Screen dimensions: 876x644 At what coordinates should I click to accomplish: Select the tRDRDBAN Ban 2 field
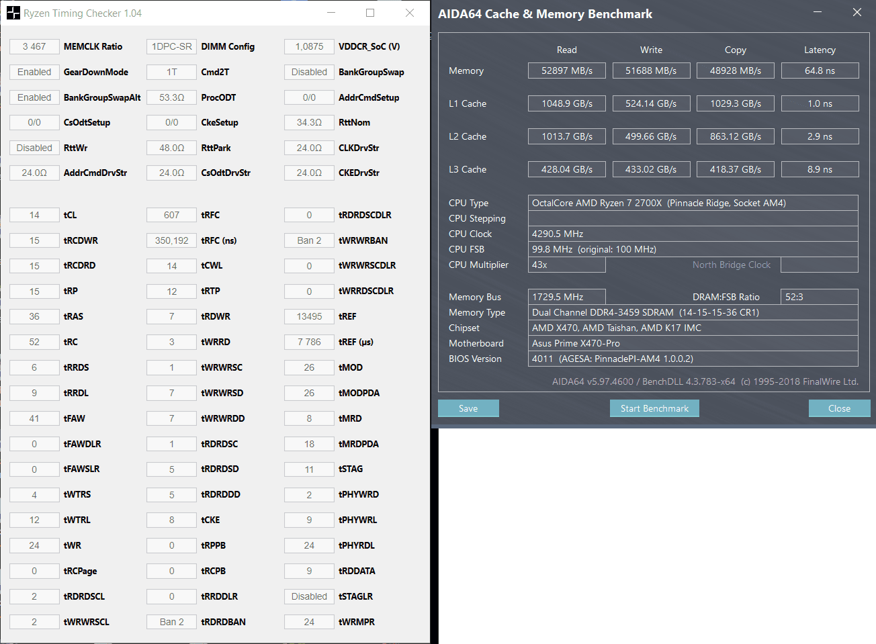(x=172, y=622)
